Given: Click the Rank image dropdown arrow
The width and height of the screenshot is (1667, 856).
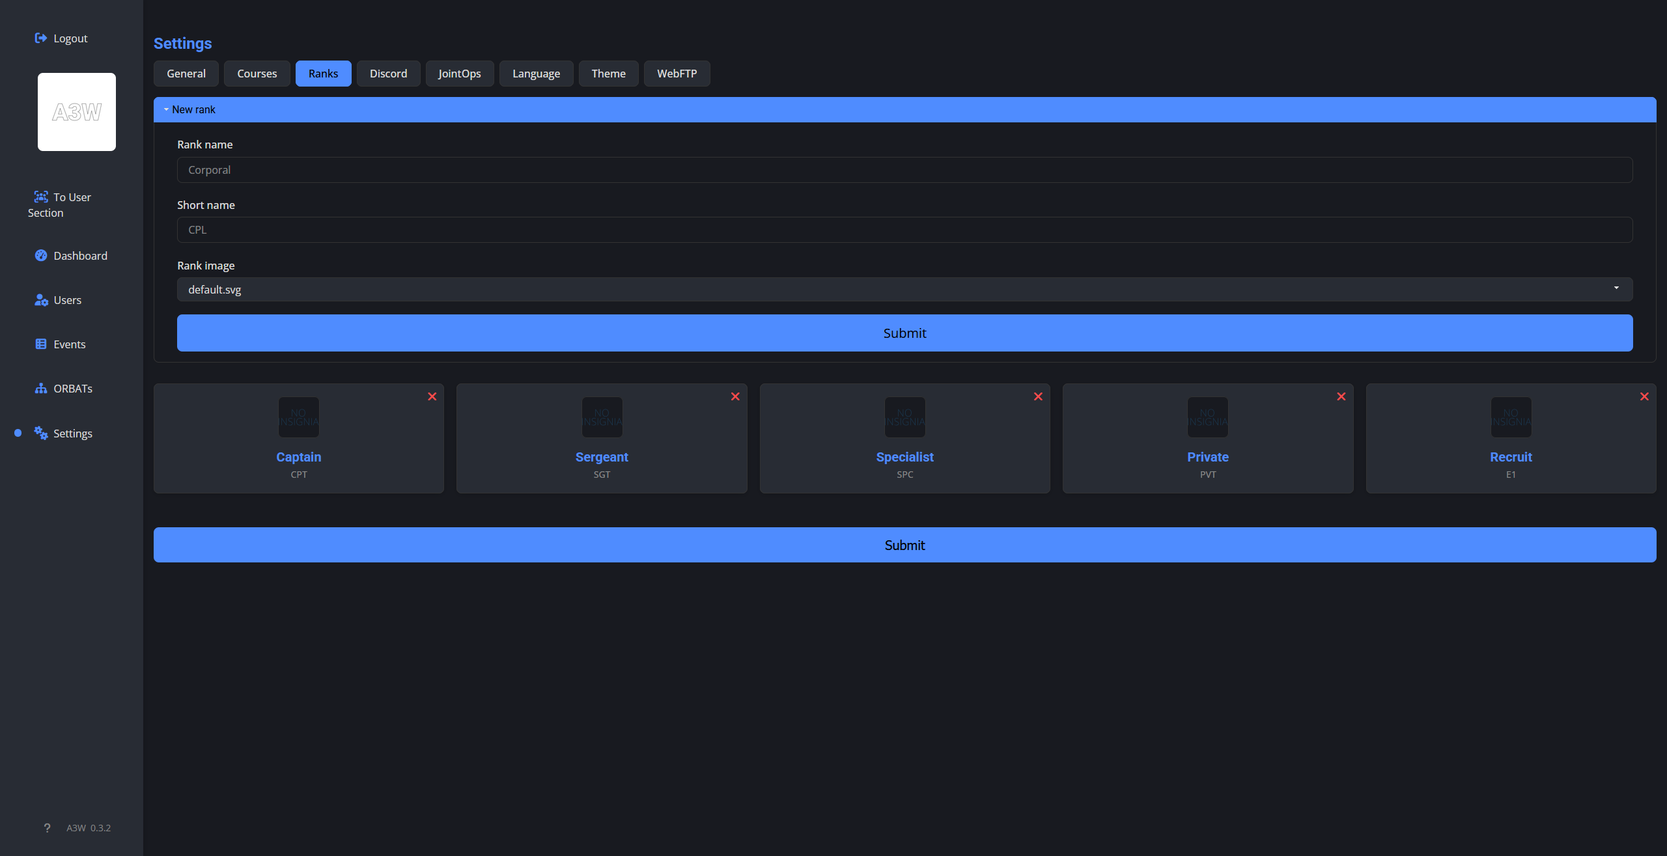Looking at the screenshot, I should (1616, 288).
